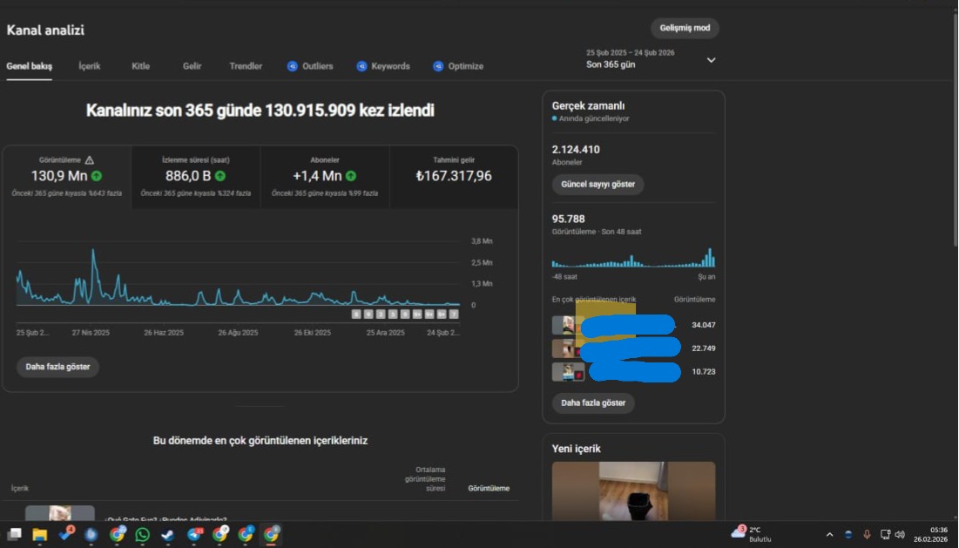Click the Outliers extension icon
959x548 pixels.
point(293,66)
